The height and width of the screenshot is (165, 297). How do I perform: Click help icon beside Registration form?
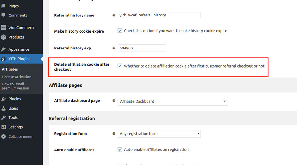click(114, 134)
